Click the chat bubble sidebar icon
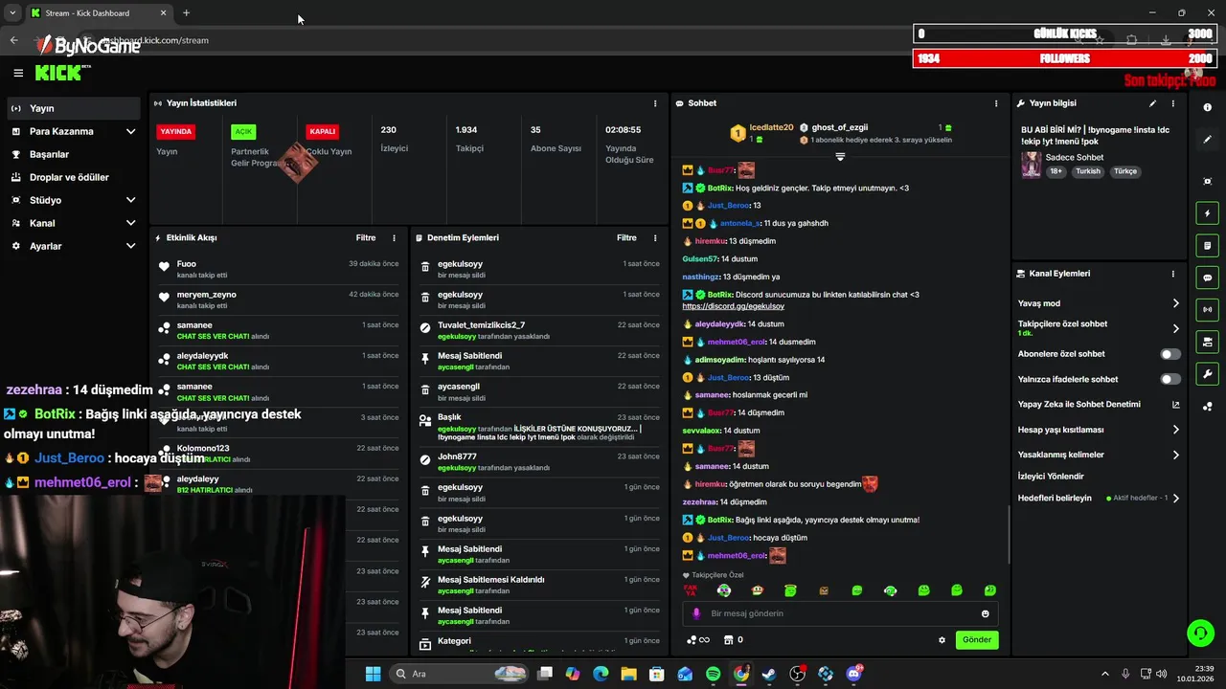Image resolution: width=1226 pixels, height=689 pixels. coord(1207,278)
